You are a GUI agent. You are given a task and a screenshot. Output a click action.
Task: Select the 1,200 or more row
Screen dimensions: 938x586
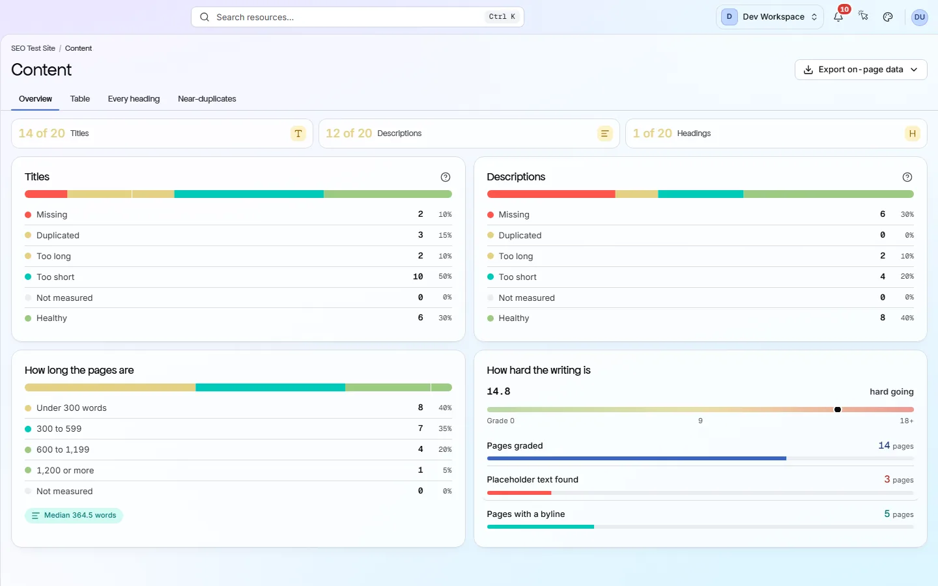click(238, 470)
